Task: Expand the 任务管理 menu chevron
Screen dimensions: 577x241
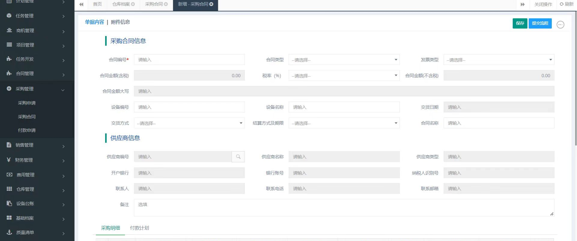Action: [63, 16]
